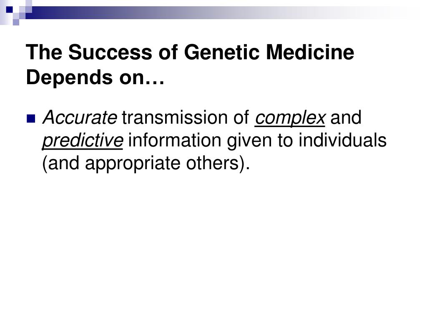
Task: Click the word "others)." at the bullet end
Action: click(218, 163)
